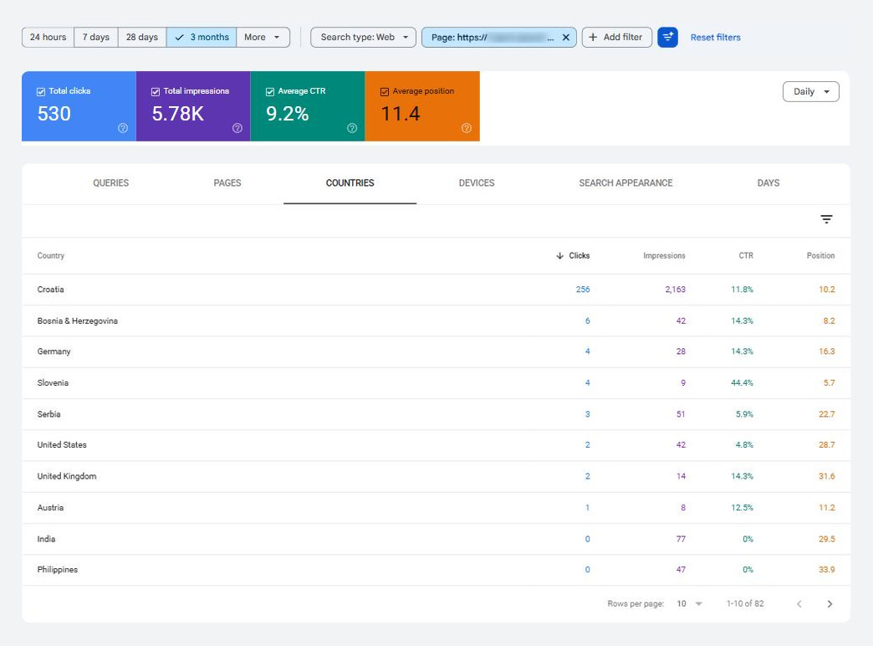This screenshot has width=873, height=646.
Task: Sort table by Position column header
Action: 820,256
